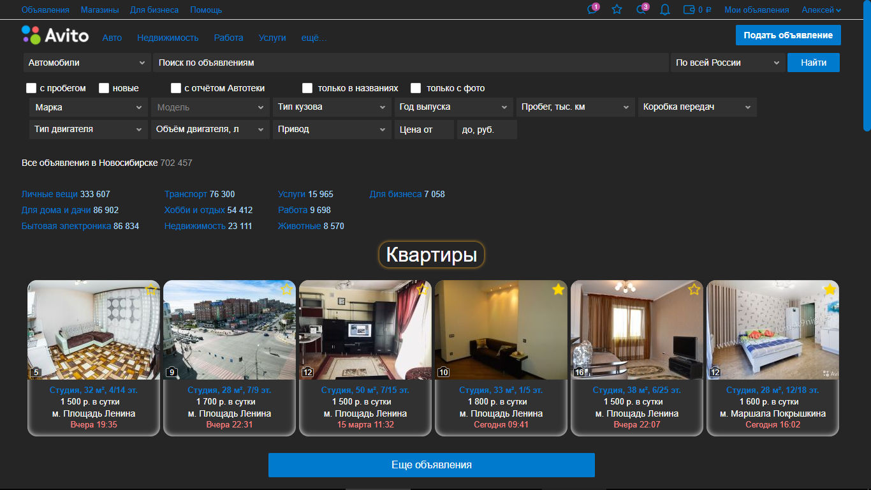The image size is (871, 490).
Task: Go to Недвижимость in main navigation
Action: point(168,38)
